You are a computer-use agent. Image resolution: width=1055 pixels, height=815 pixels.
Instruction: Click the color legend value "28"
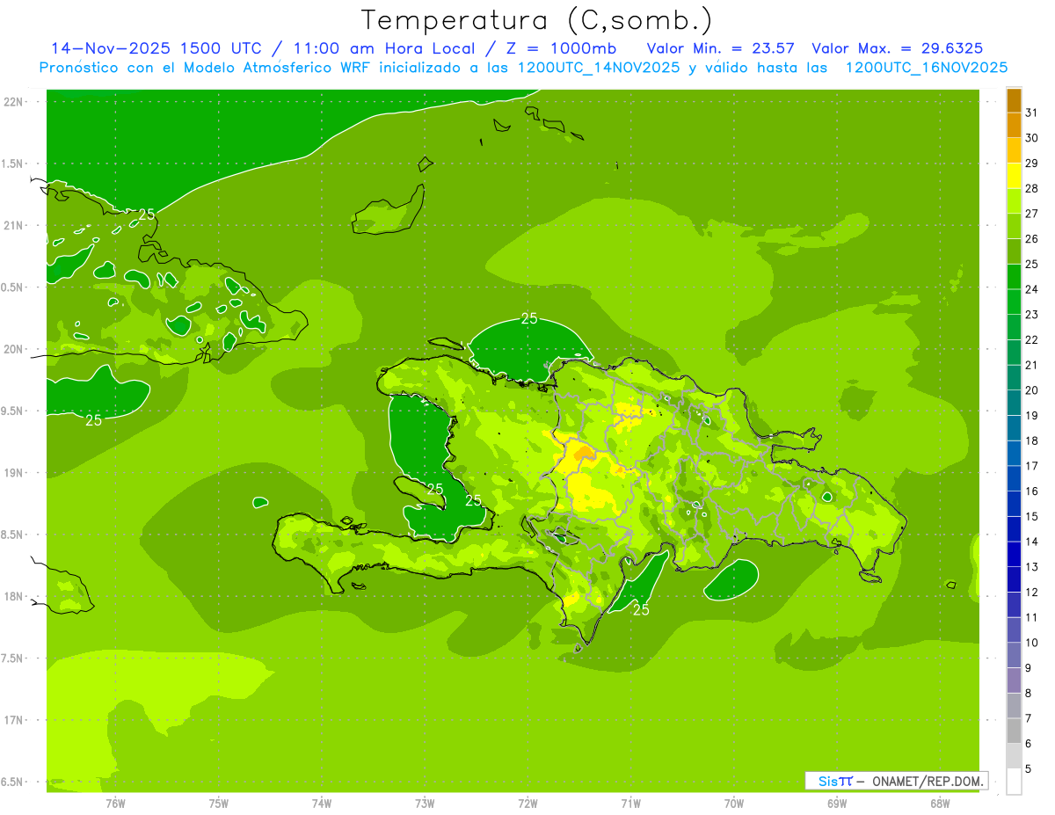[x=1031, y=188]
